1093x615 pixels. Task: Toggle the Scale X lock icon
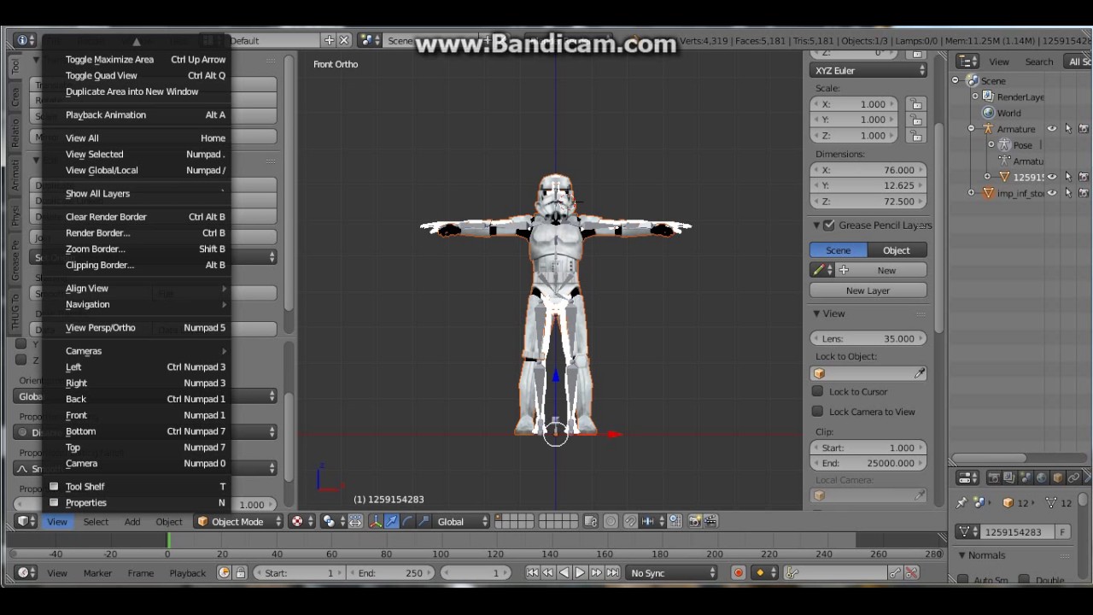point(916,104)
